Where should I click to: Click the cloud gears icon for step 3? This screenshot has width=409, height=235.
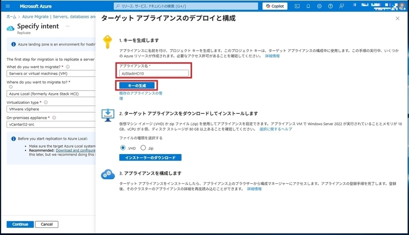point(108,175)
